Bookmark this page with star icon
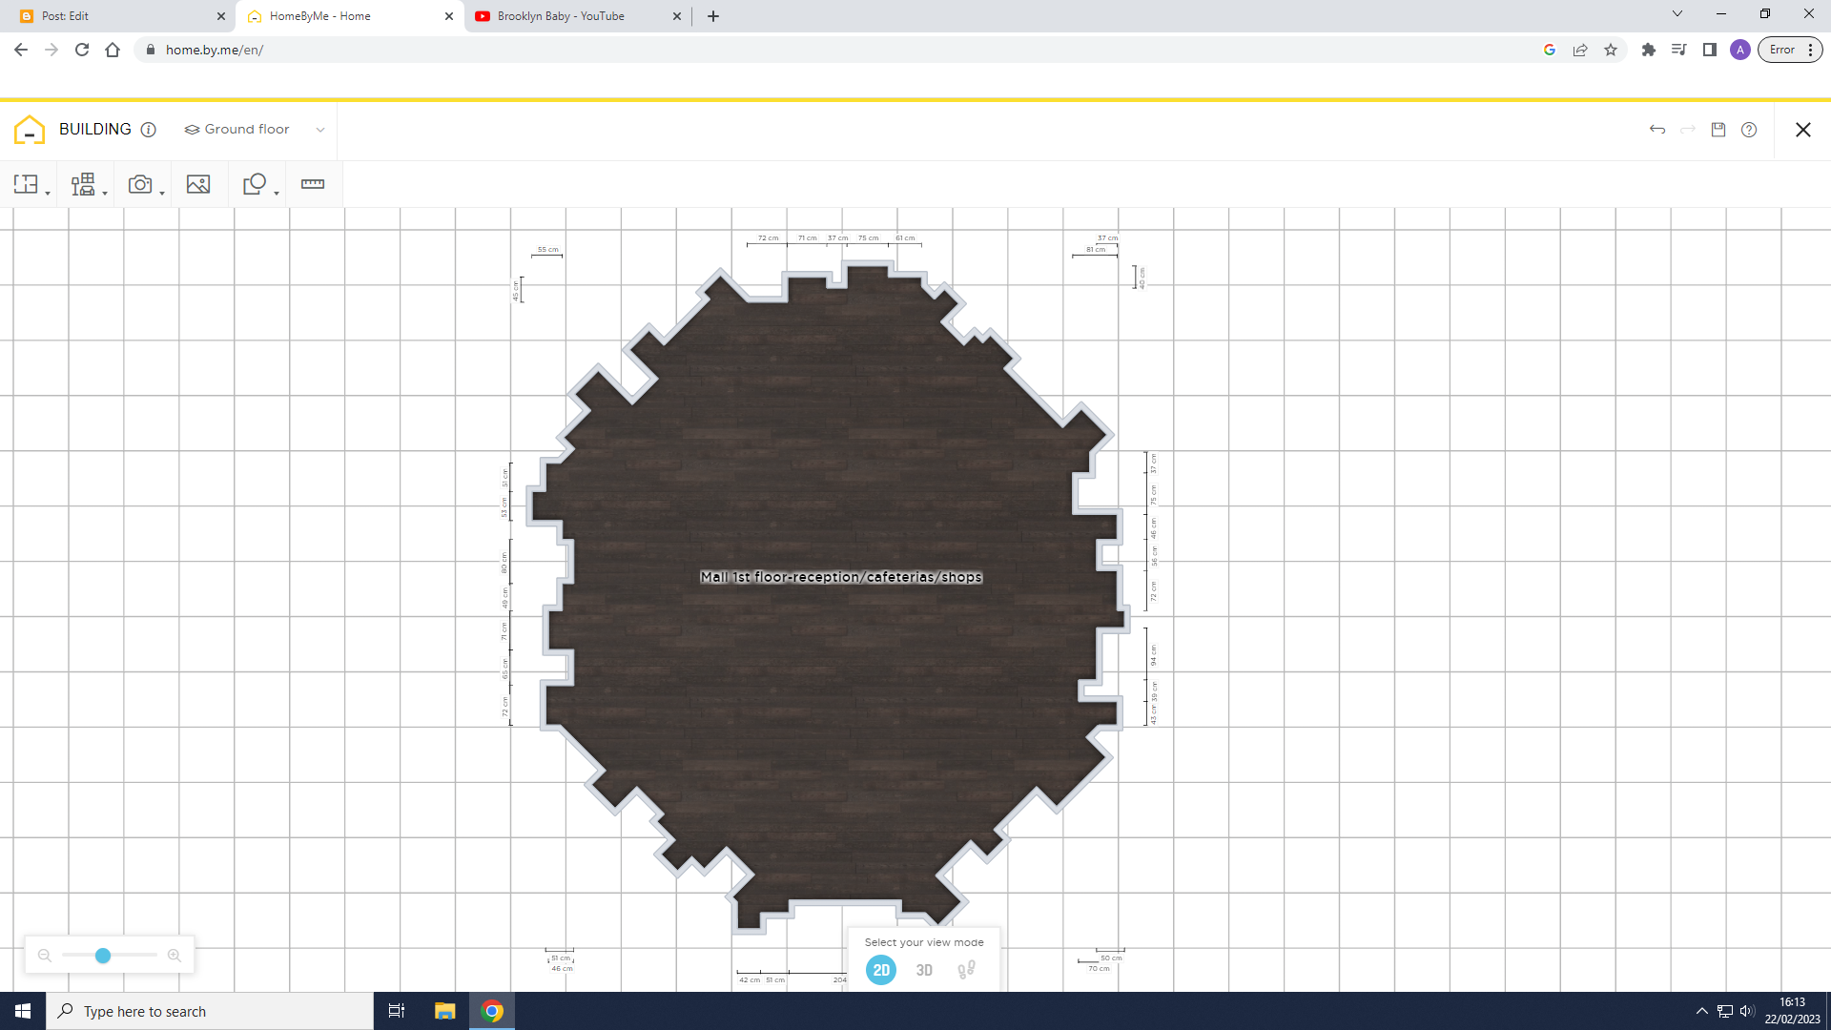Viewport: 1831px width, 1030px height. 1611,50
